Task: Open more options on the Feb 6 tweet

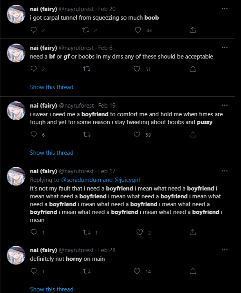Action: click(x=225, y=48)
